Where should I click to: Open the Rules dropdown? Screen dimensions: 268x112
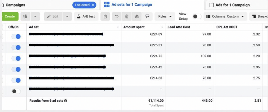point(165,16)
